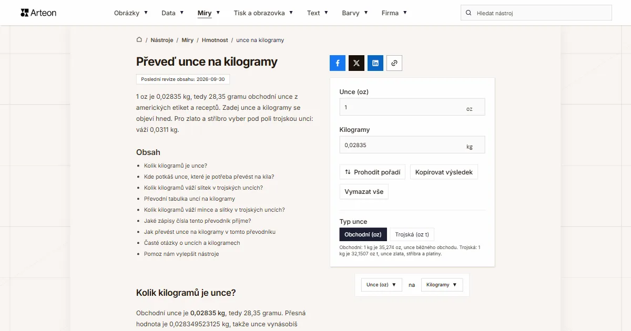Jump to 'Pomoz nám vylepšit nástroje' link

click(181, 254)
